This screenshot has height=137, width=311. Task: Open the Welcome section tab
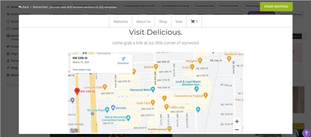click(121, 21)
